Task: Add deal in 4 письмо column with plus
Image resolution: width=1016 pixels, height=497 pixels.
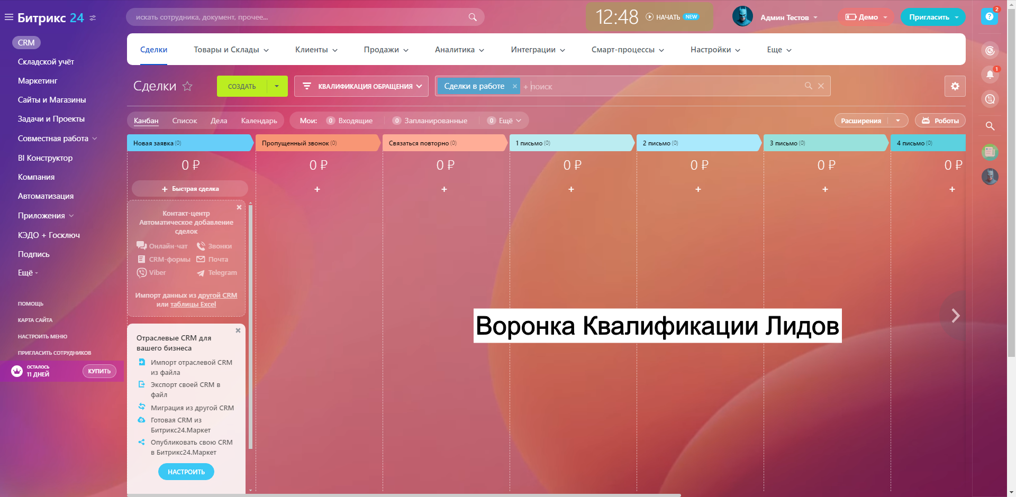Action: pos(952,189)
